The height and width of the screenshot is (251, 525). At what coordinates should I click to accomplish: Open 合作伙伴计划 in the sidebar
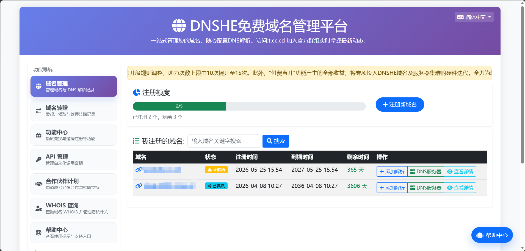pyautogui.click(x=74, y=184)
